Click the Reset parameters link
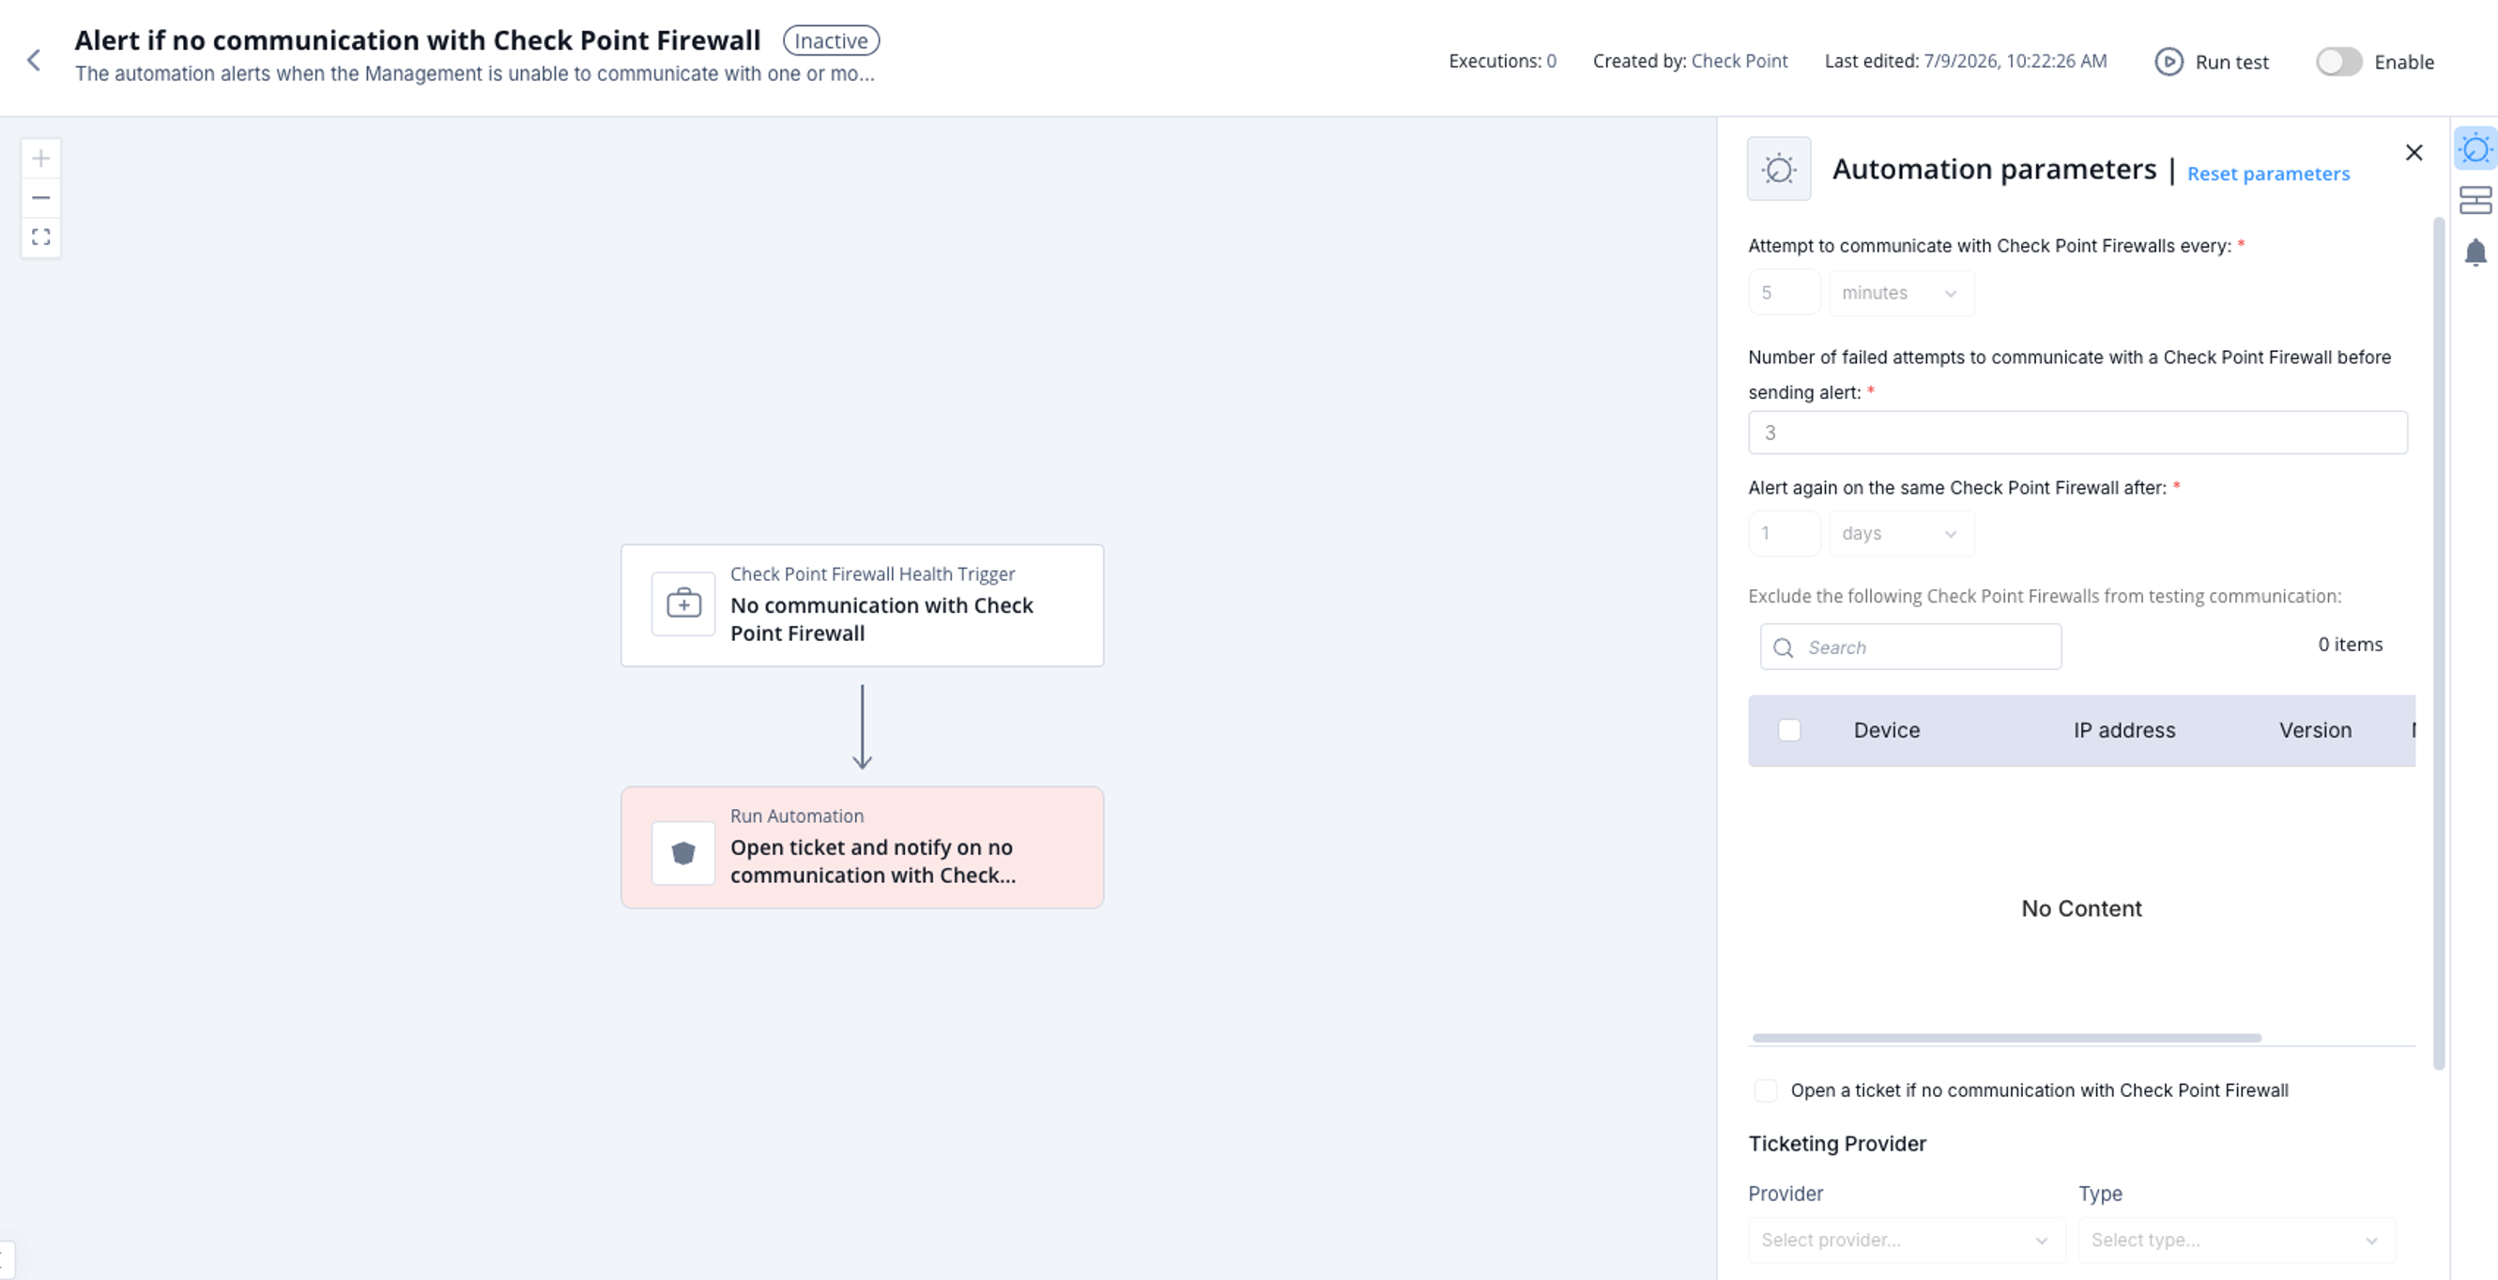Image resolution: width=2498 pixels, height=1280 pixels. [x=2268, y=174]
